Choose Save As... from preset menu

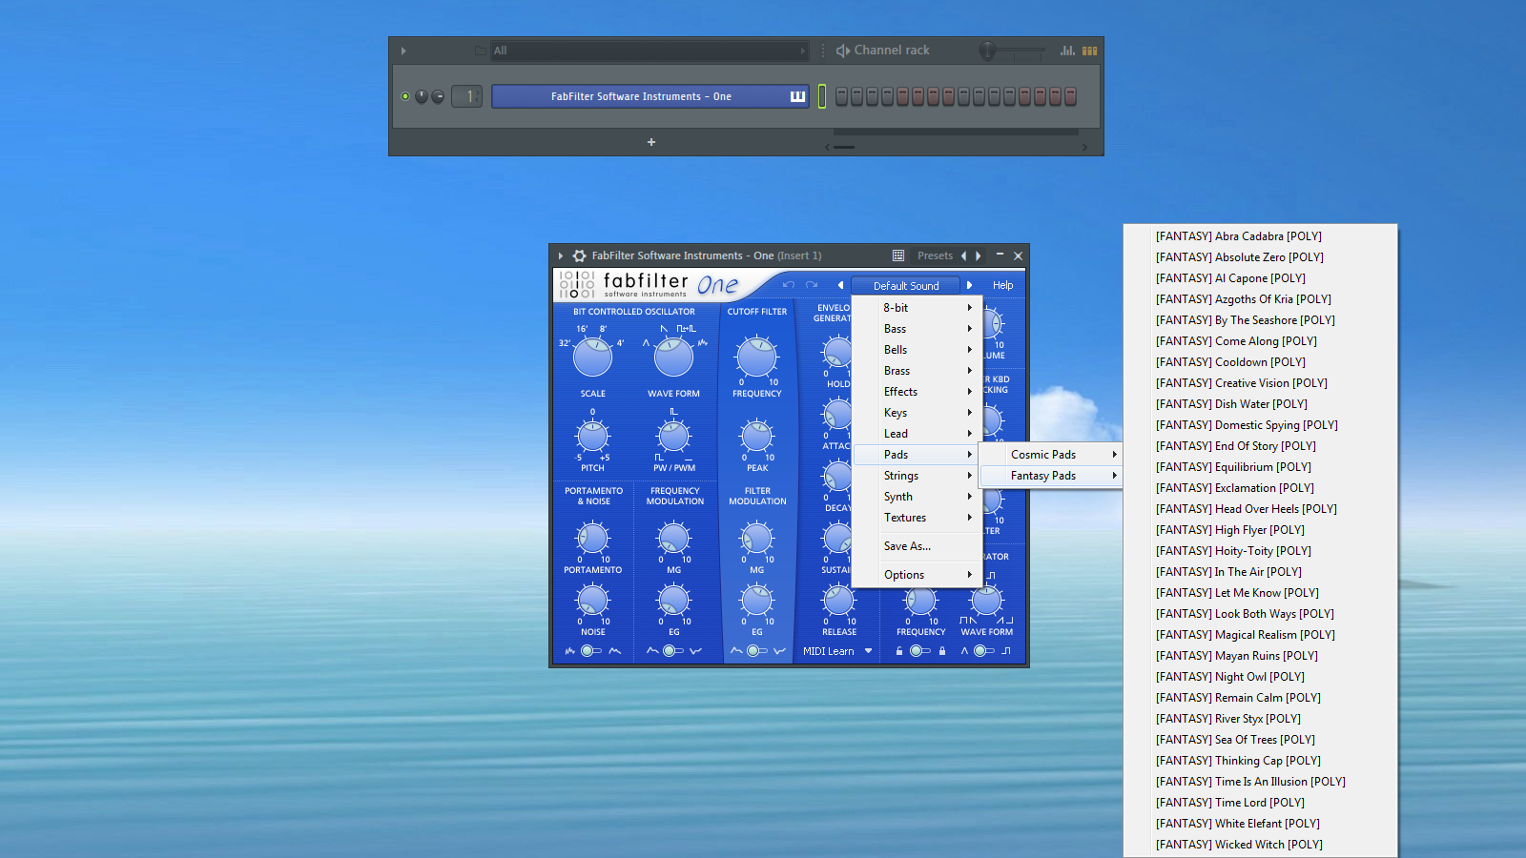point(907,546)
